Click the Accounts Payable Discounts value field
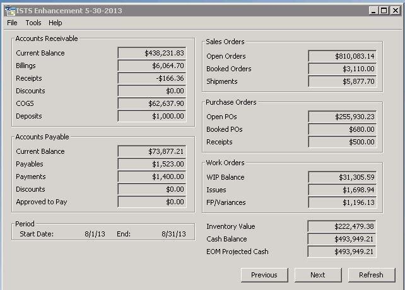This screenshot has height=290, width=405. 152,189
